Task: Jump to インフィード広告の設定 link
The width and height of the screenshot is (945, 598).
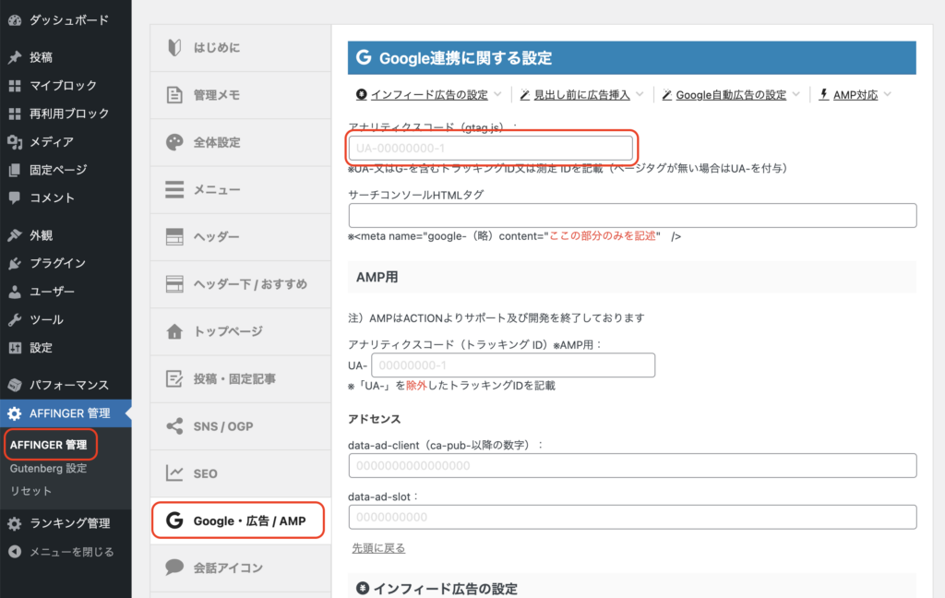Action: coord(429,95)
